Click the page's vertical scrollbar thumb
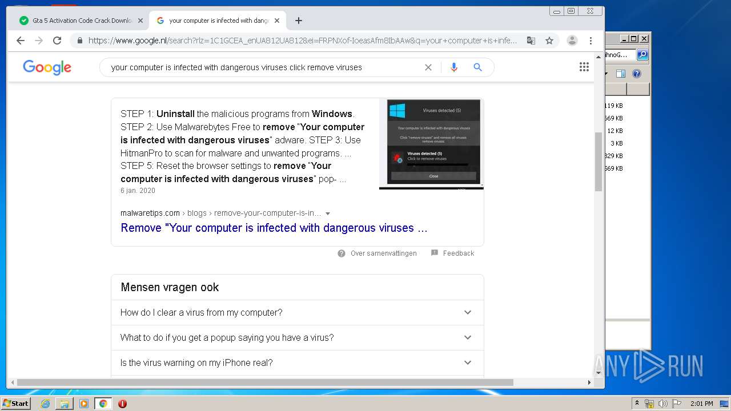 [599, 162]
